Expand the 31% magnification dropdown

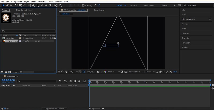pyautogui.click(x=73, y=72)
